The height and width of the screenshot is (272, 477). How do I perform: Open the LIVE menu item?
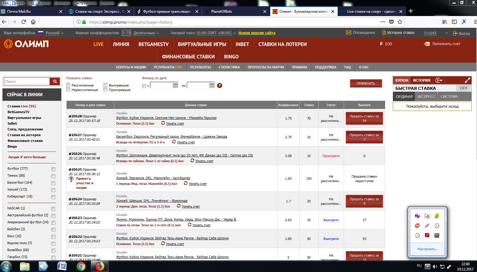click(x=99, y=44)
